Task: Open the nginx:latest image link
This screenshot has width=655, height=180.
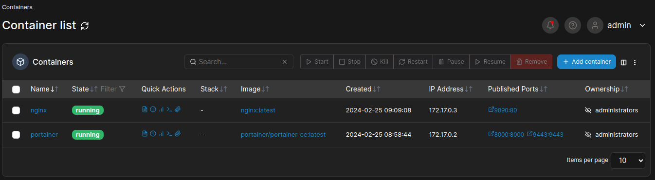Action: [258, 110]
